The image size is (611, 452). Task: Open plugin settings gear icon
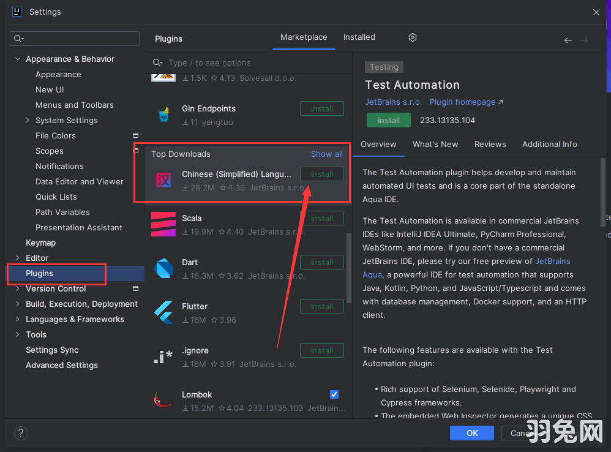(x=412, y=37)
